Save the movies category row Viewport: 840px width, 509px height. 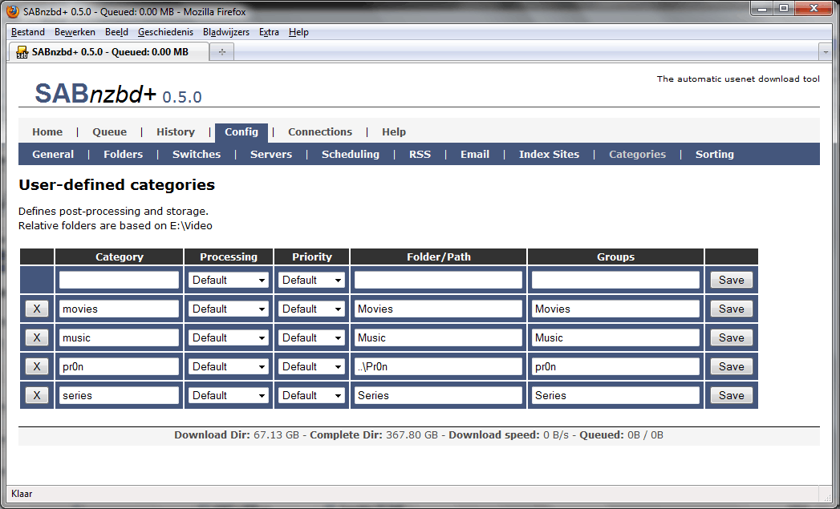tap(731, 309)
